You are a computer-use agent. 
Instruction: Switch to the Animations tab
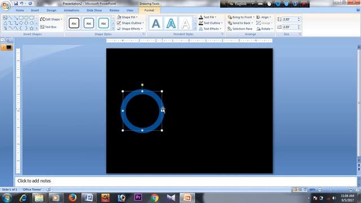[x=72, y=10]
